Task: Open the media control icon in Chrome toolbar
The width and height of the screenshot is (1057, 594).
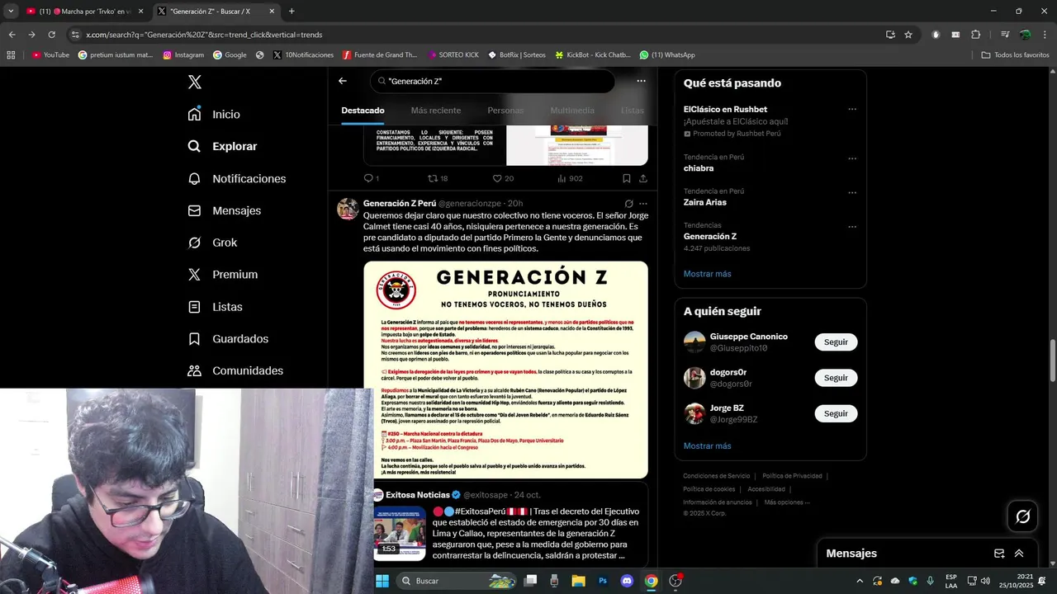Action: (x=1005, y=35)
